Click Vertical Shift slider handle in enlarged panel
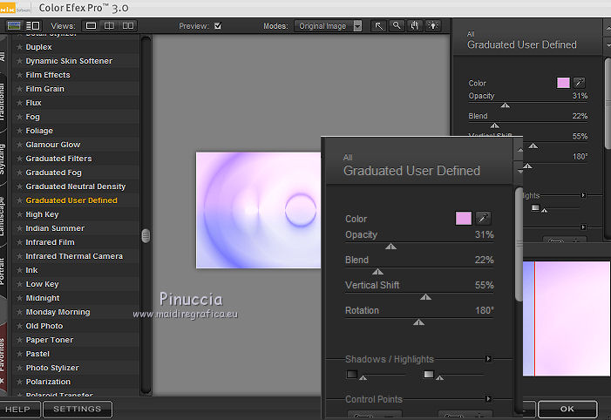 point(425,297)
